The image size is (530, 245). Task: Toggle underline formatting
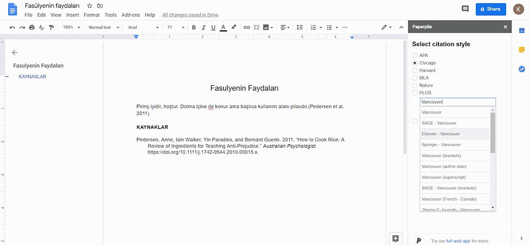click(x=213, y=27)
